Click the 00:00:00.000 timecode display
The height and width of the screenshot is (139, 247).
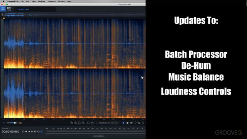[10, 132]
